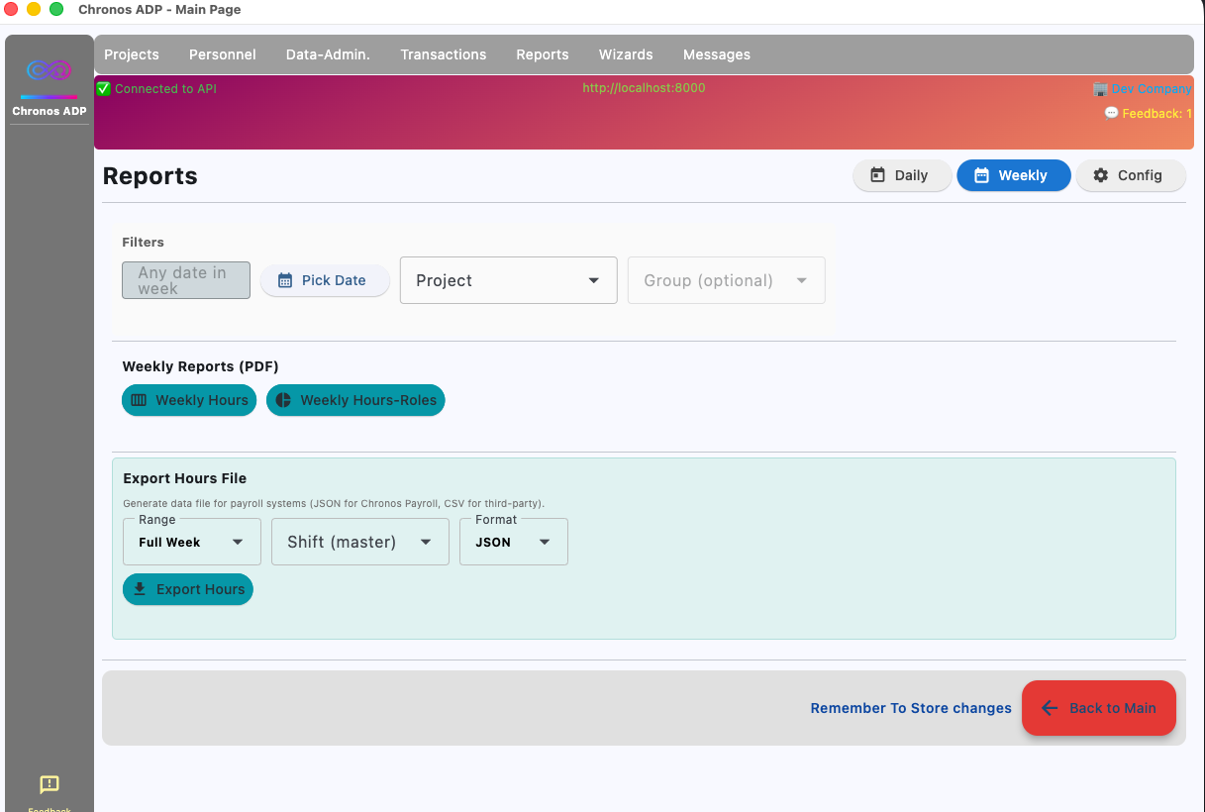1205x812 pixels.
Task: Open the Projects menu
Action: 132,54
